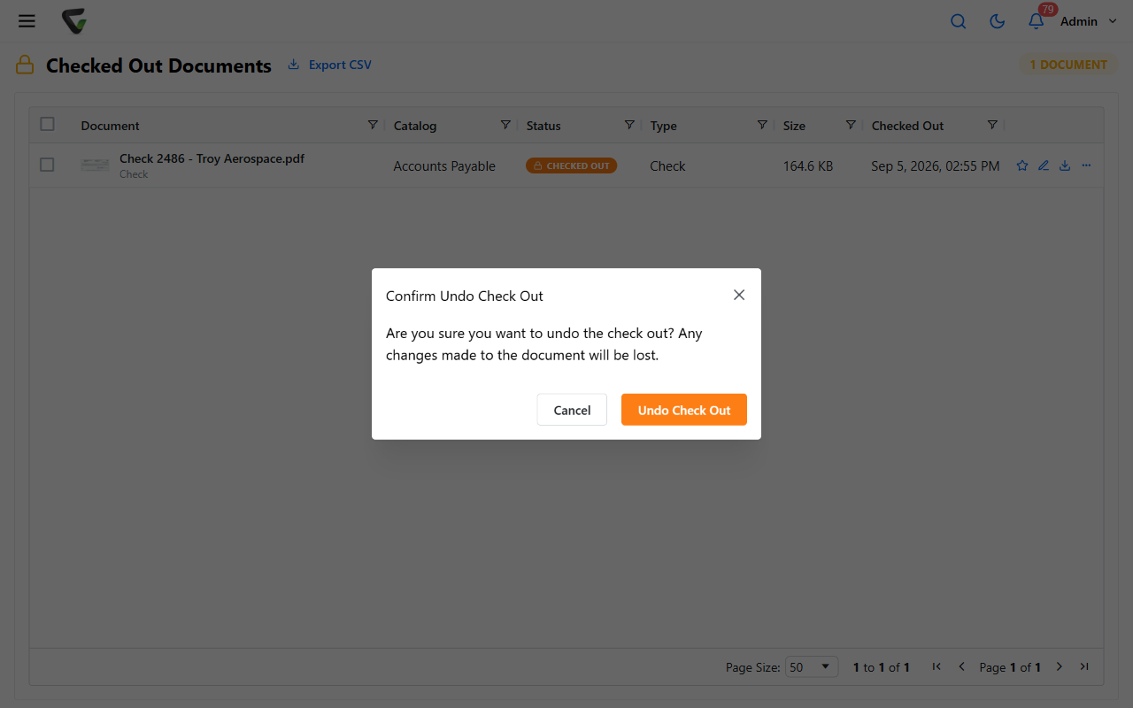
Task: Filter the Size column
Action: (851, 125)
